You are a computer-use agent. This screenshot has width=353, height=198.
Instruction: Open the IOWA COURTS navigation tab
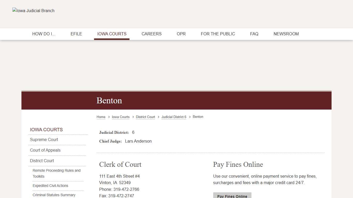coord(112,34)
